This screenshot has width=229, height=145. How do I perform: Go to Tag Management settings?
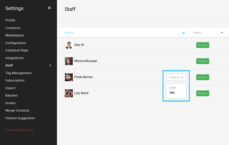[x=19, y=73]
